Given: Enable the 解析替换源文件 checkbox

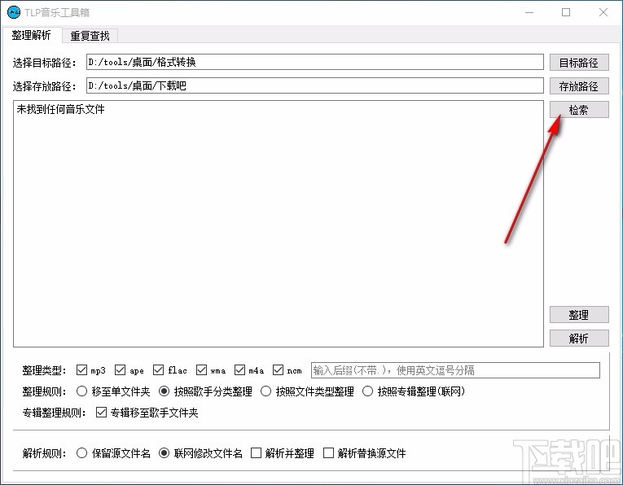Looking at the screenshot, I should tap(328, 452).
